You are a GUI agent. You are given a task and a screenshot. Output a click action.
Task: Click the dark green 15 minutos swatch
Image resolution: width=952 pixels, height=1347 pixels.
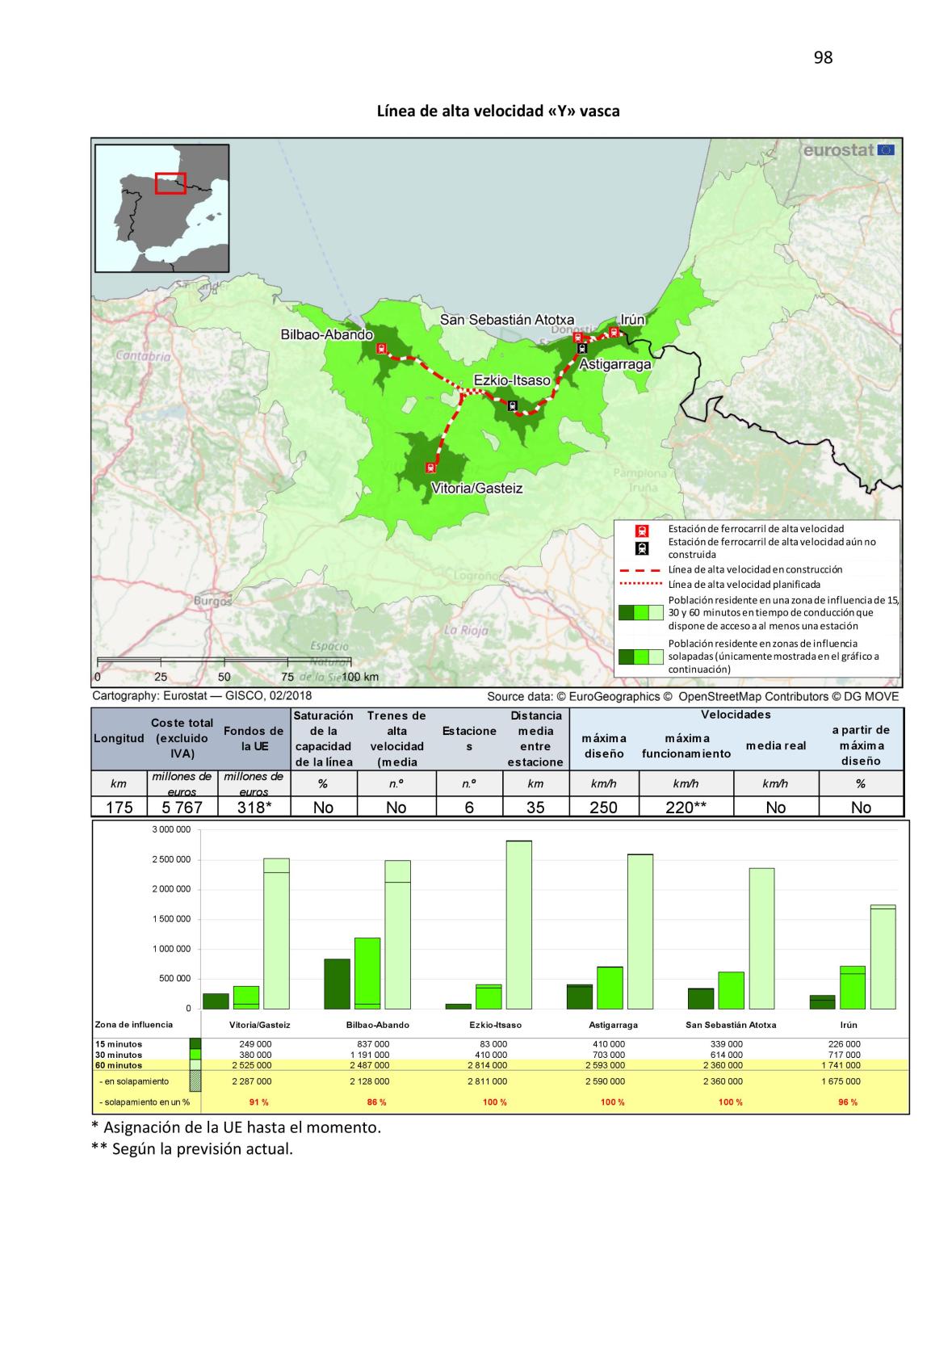pyautogui.click(x=195, y=1043)
